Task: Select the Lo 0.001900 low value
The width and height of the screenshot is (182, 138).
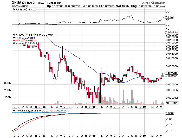Action: point(89,6)
